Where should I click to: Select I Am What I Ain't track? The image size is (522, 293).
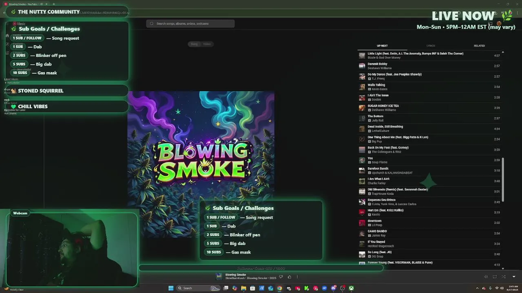pos(430,181)
